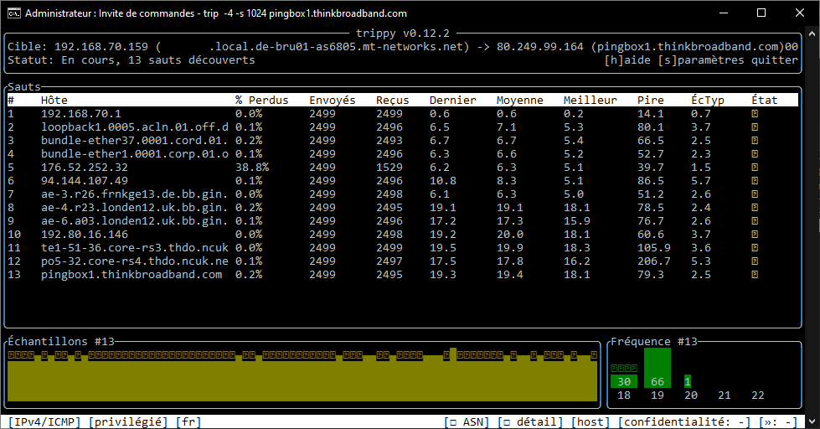Click the [s]paramètres settings hint
820x429 pixels.
(x=701, y=60)
